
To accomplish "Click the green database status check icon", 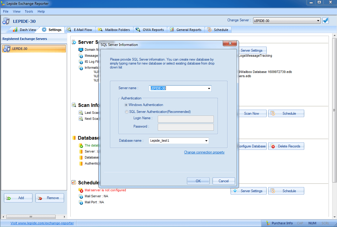I will [81, 146].
